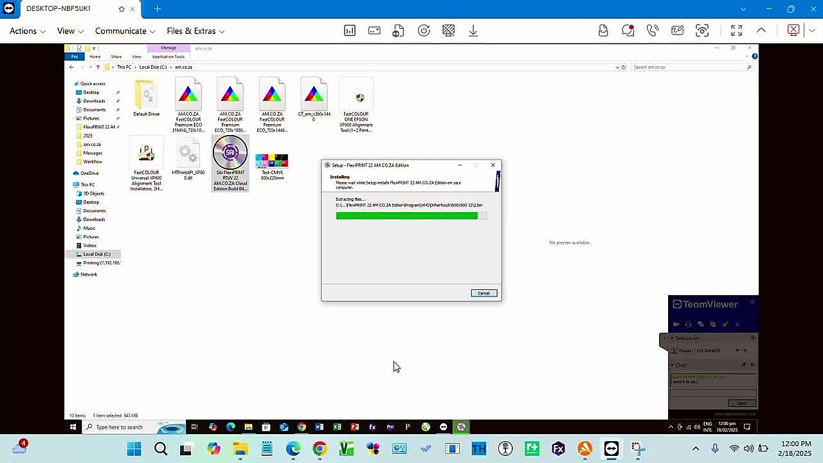The image size is (823, 463).
Task: Select the Default Driver folder
Action: point(147,98)
